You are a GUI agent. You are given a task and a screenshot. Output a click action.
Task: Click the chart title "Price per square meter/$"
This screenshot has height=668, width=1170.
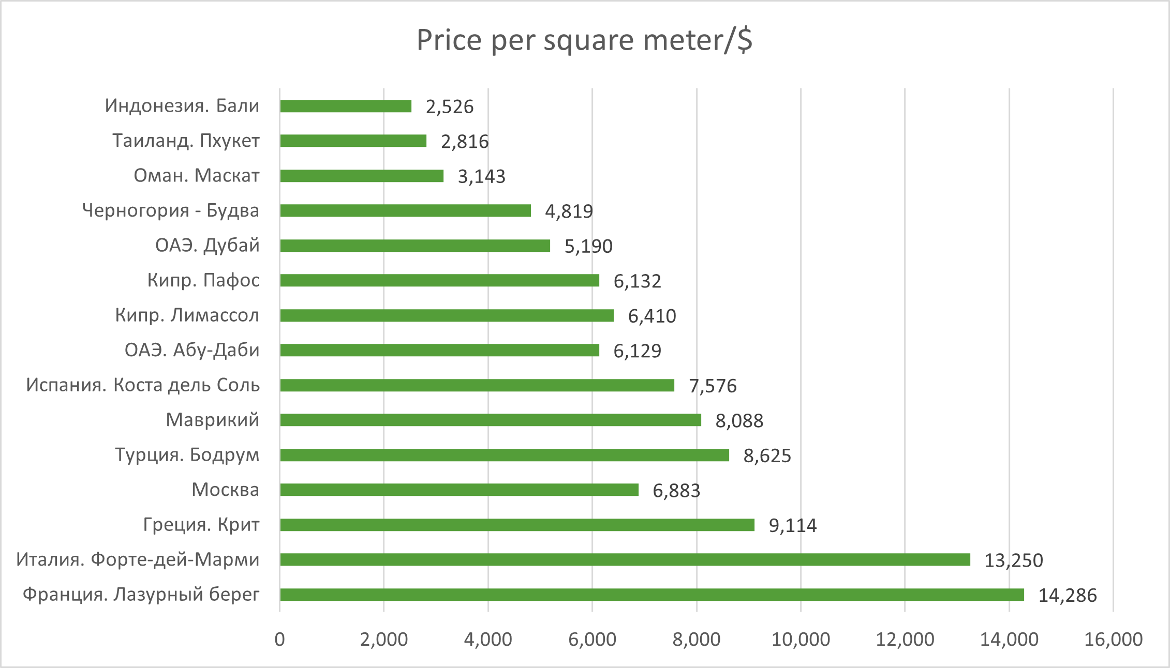pos(584,40)
